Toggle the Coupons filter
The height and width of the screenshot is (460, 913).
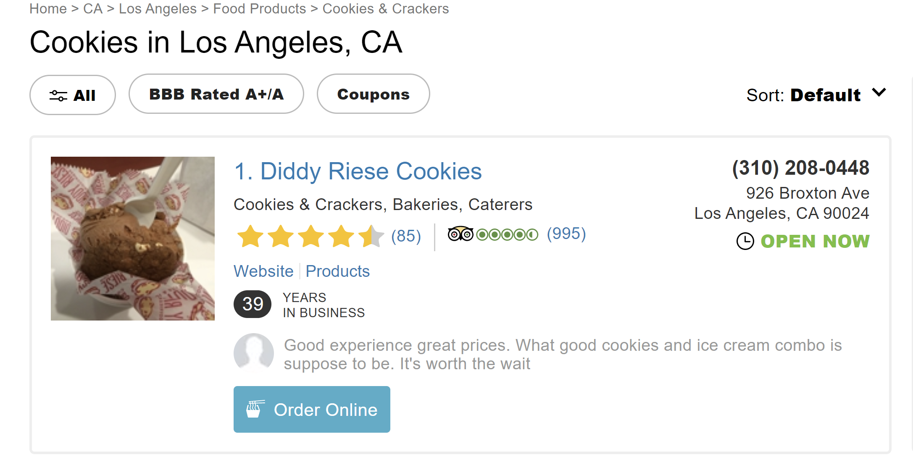pyautogui.click(x=373, y=94)
